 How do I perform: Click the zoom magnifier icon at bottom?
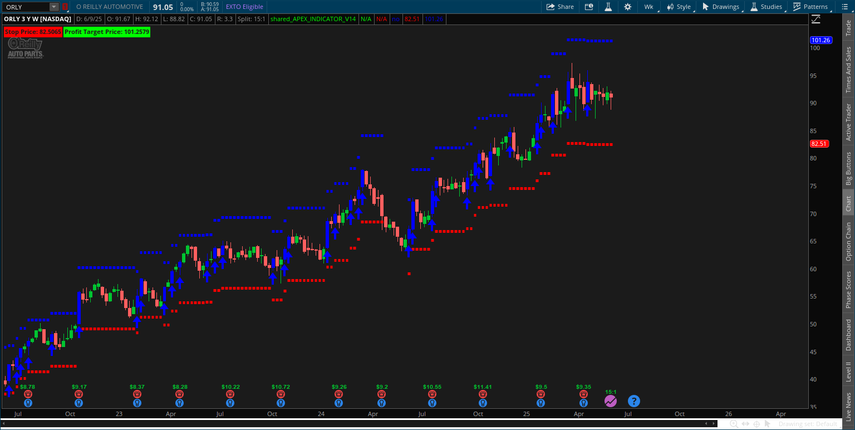click(734, 424)
